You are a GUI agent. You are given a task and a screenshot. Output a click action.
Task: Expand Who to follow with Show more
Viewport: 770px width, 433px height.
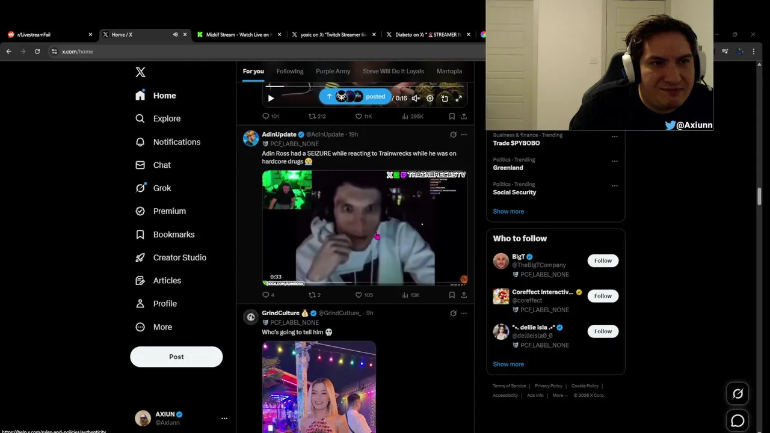(x=508, y=364)
